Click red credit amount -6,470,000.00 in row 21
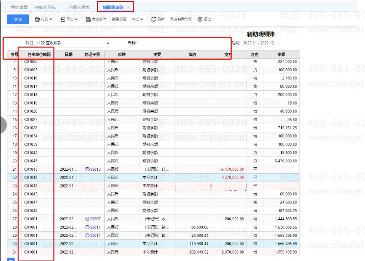365x261 pixels. point(232,169)
